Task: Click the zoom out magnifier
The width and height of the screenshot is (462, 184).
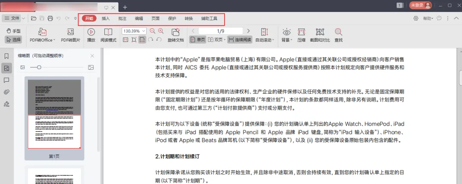Action: pyautogui.click(x=152, y=31)
